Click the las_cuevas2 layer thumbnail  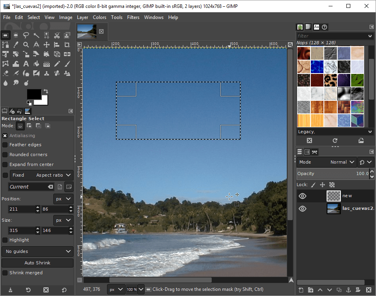pos(334,209)
